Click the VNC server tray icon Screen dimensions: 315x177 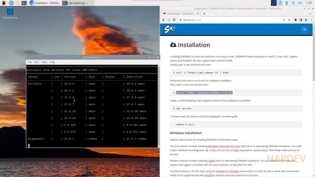(274, 3)
